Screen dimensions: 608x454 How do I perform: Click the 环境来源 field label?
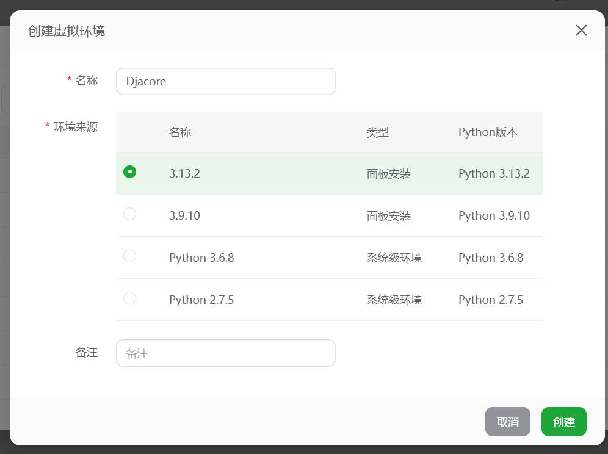(76, 127)
